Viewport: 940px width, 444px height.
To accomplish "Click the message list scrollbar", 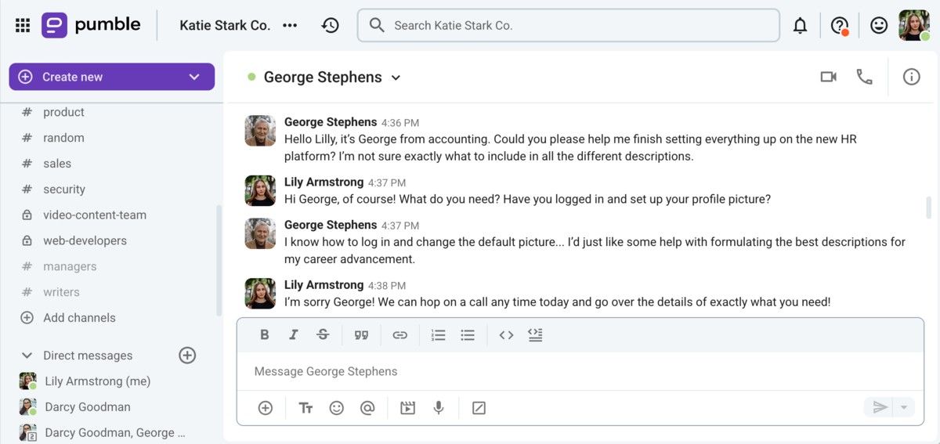I will pyautogui.click(x=929, y=208).
